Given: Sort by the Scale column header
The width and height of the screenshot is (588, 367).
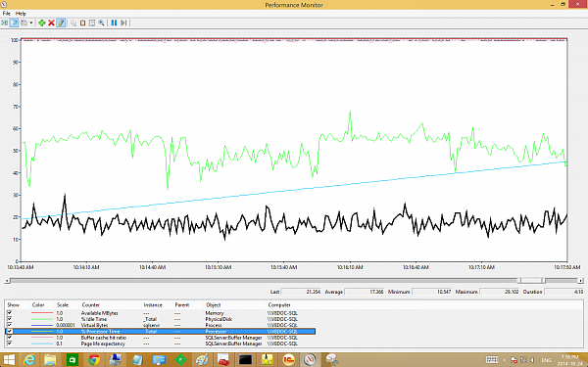Looking at the screenshot, I should point(68,304).
